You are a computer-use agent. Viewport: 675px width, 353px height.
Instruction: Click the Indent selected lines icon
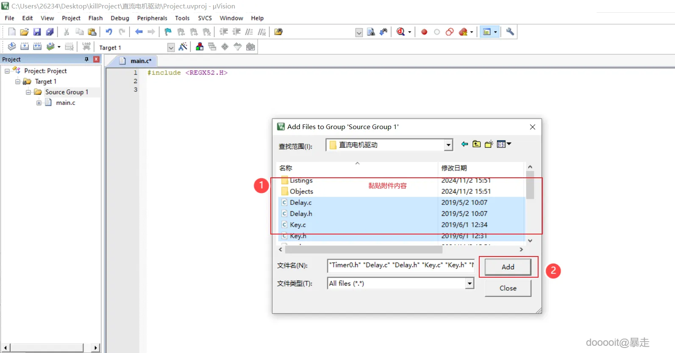click(x=224, y=32)
